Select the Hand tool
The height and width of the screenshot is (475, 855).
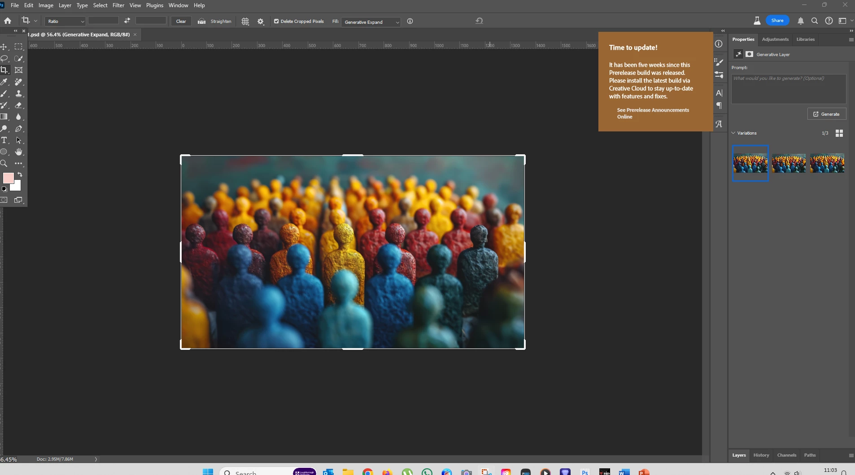(x=18, y=152)
